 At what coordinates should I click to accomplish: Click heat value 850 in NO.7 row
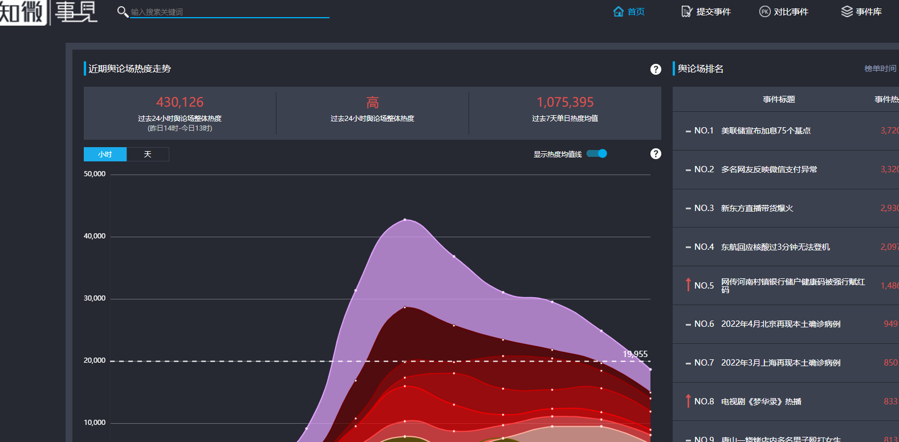[x=890, y=363]
